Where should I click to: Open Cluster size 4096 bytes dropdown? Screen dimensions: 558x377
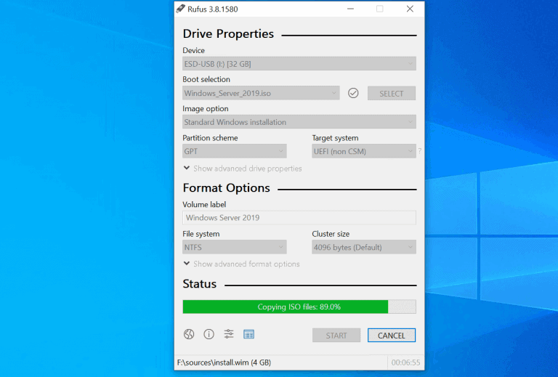point(364,247)
